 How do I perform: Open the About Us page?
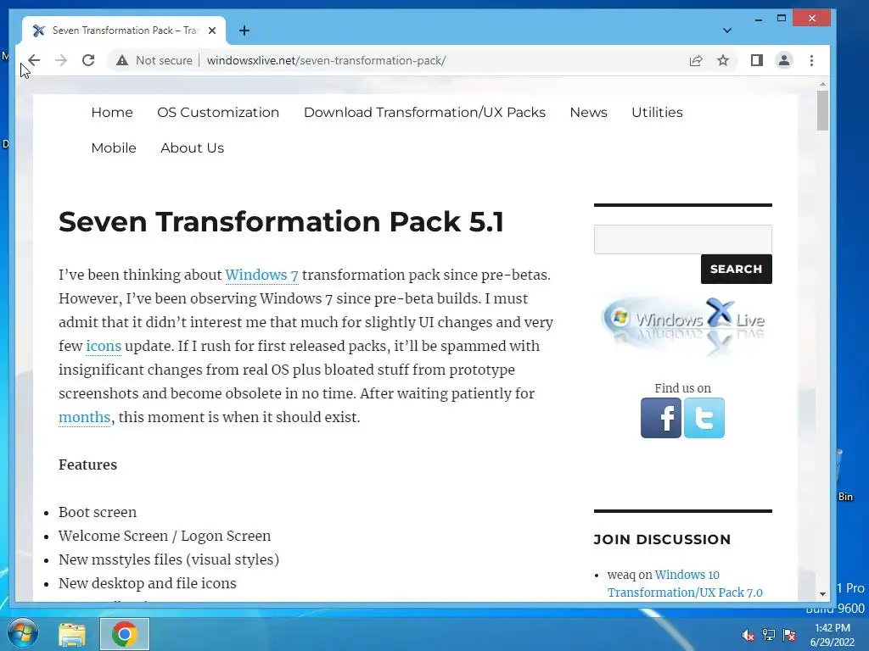pos(193,147)
